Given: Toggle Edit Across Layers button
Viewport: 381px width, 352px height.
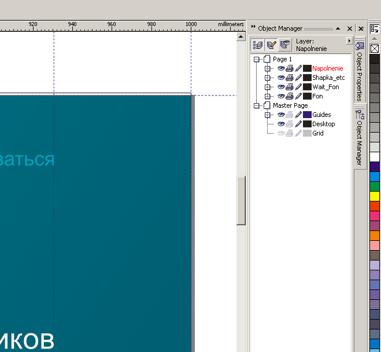Looking at the screenshot, I should coord(271,45).
